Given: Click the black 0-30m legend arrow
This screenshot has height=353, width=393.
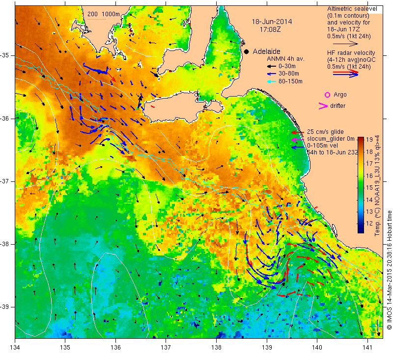Looking at the screenshot, I should coord(272,66).
